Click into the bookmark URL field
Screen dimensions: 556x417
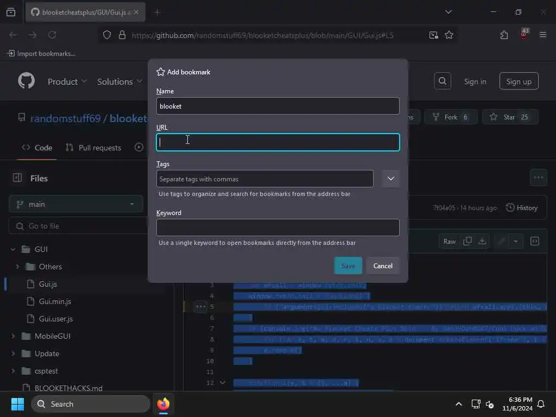click(277, 142)
